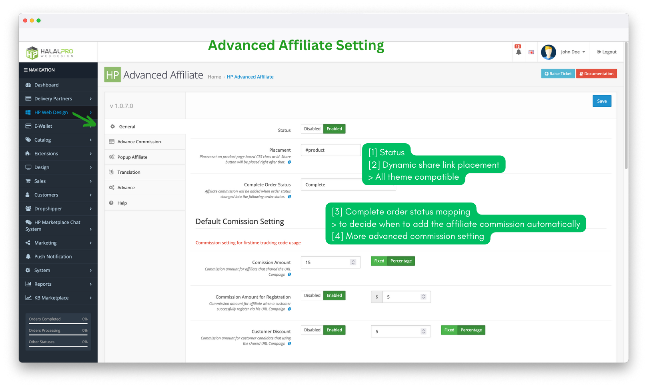Screen dimensions: 647x387
Task: Click the language flag icon
Action: tap(531, 52)
